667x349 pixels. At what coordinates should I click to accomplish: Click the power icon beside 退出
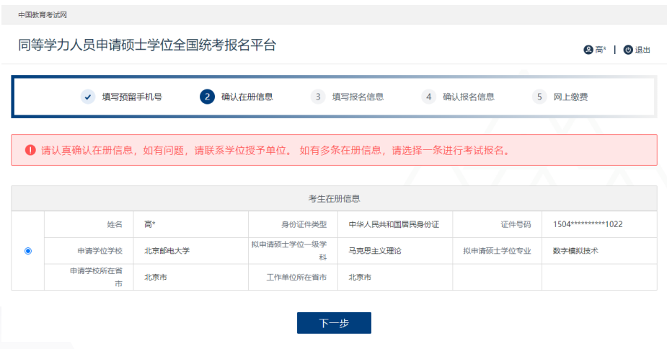627,50
